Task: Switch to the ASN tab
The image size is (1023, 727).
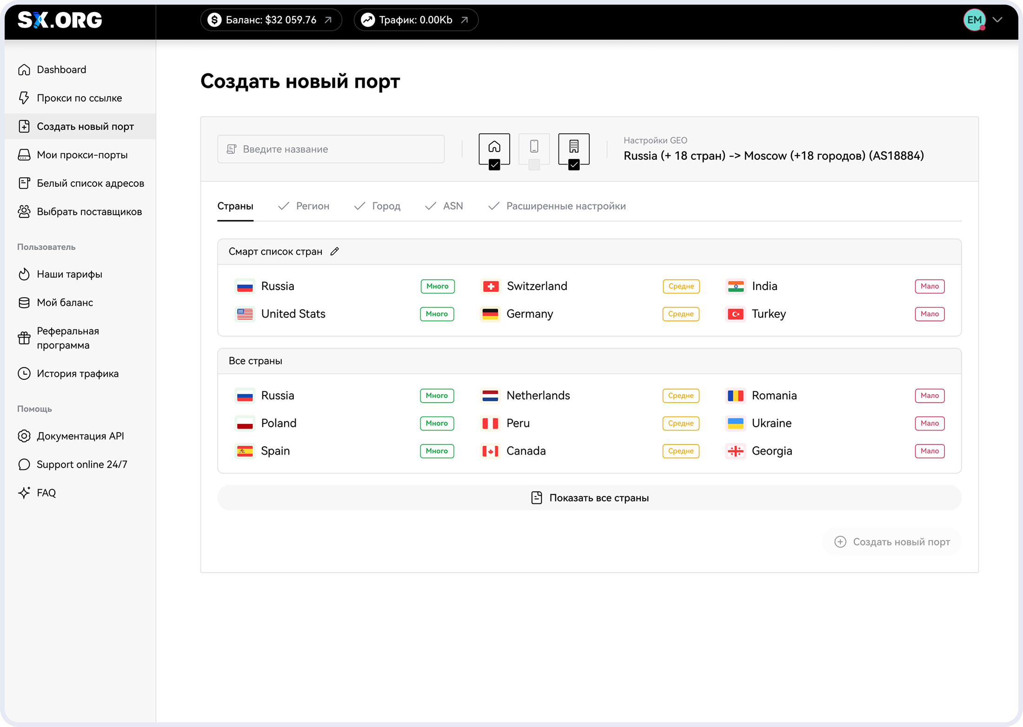Action: 452,206
